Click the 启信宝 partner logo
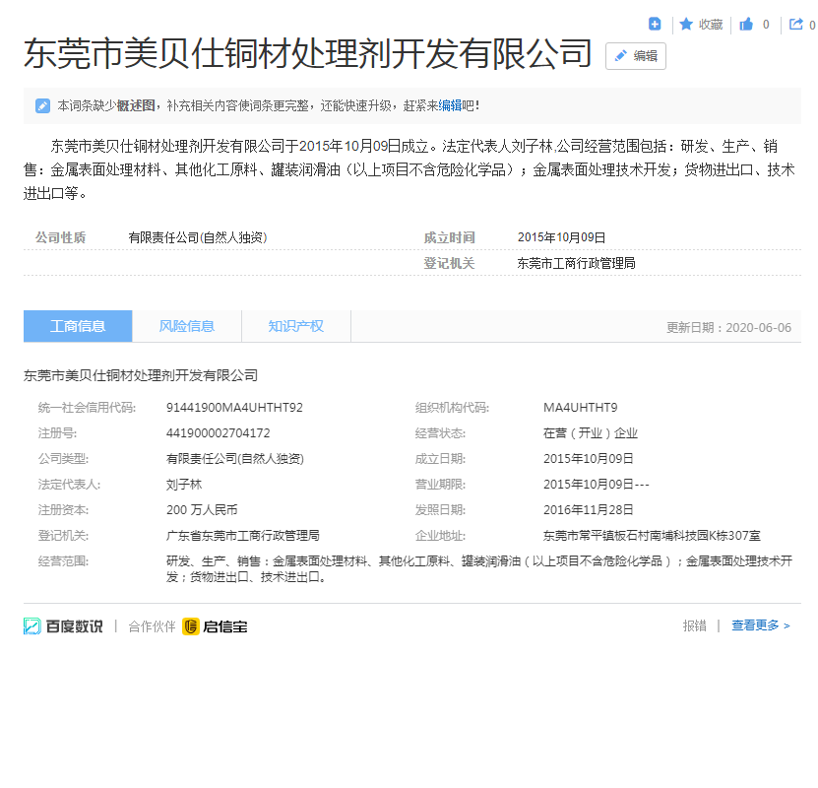 coord(215,625)
